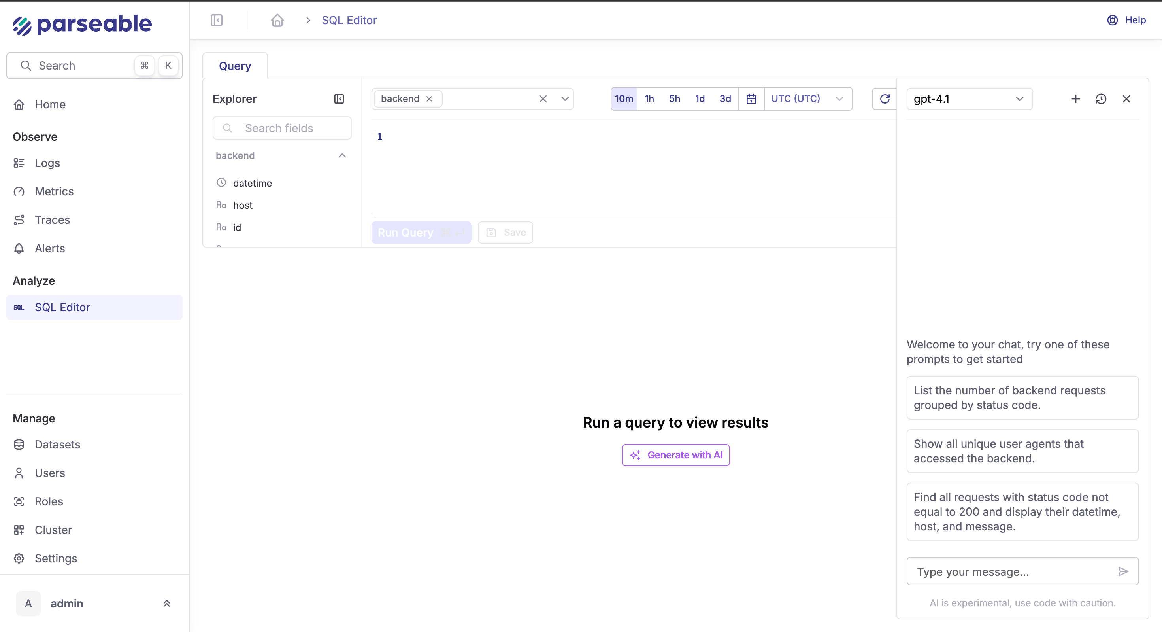
Task: Send the chat message arrow icon
Action: pos(1123,571)
